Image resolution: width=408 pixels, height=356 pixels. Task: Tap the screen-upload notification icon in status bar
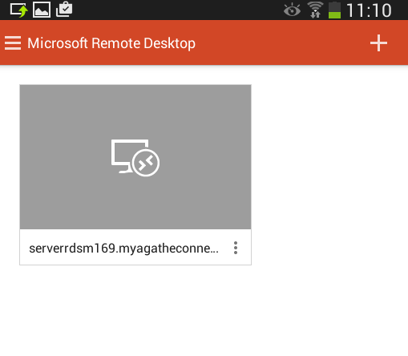coord(18,10)
